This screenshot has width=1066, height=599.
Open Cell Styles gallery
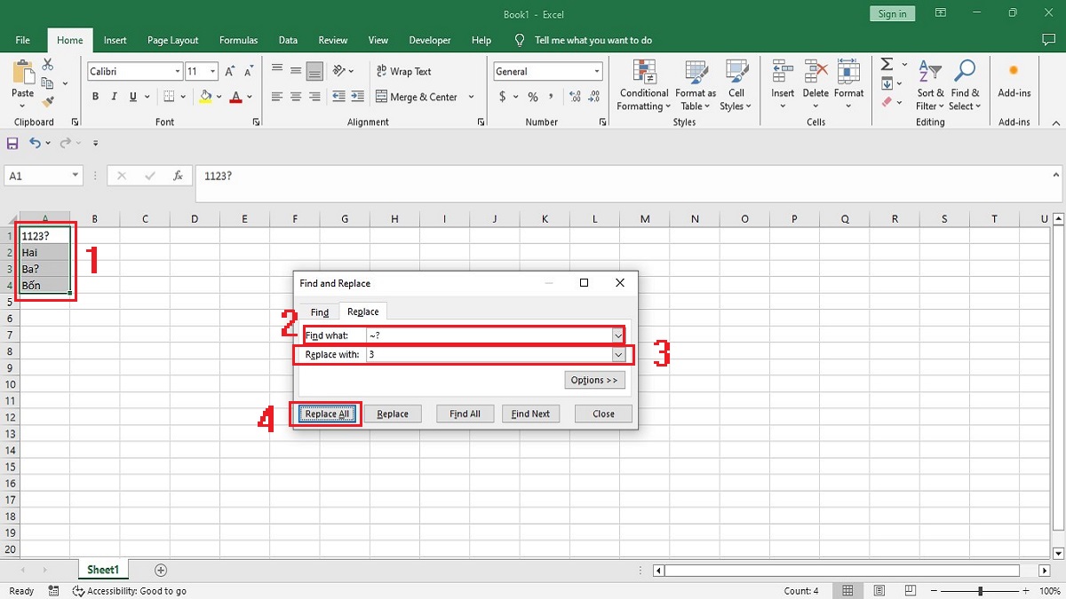coord(736,85)
